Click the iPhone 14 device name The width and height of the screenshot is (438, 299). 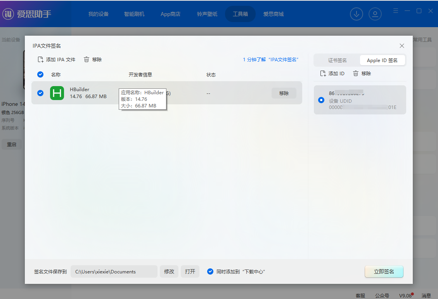tap(13, 104)
